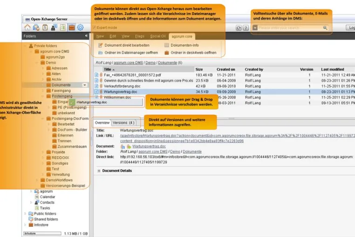
Task: Open Shared folders in tree
Action: 43,219
